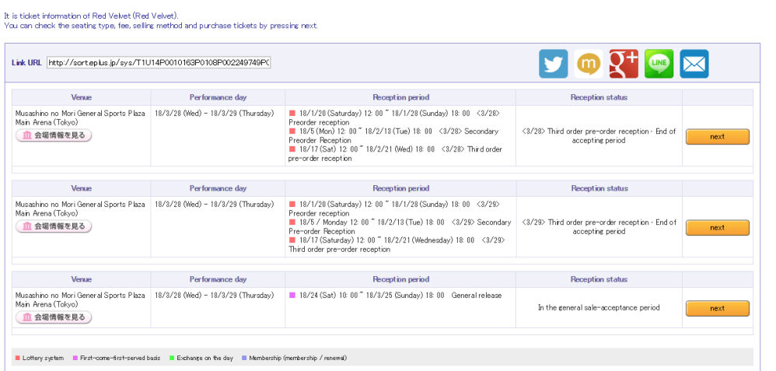This screenshot has height=371, width=776.
Task: Click the Link URL input field
Action: coord(159,63)
